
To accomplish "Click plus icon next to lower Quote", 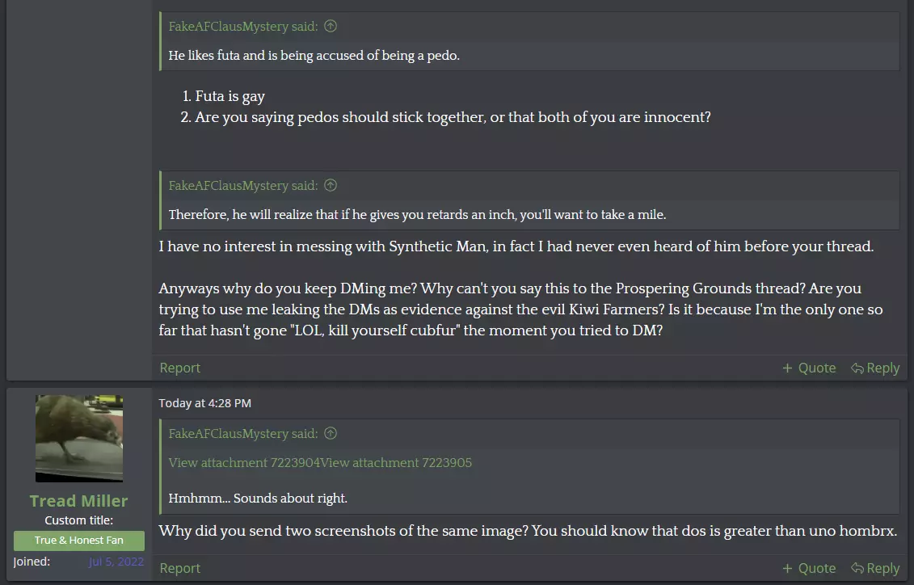I will 787,568.
